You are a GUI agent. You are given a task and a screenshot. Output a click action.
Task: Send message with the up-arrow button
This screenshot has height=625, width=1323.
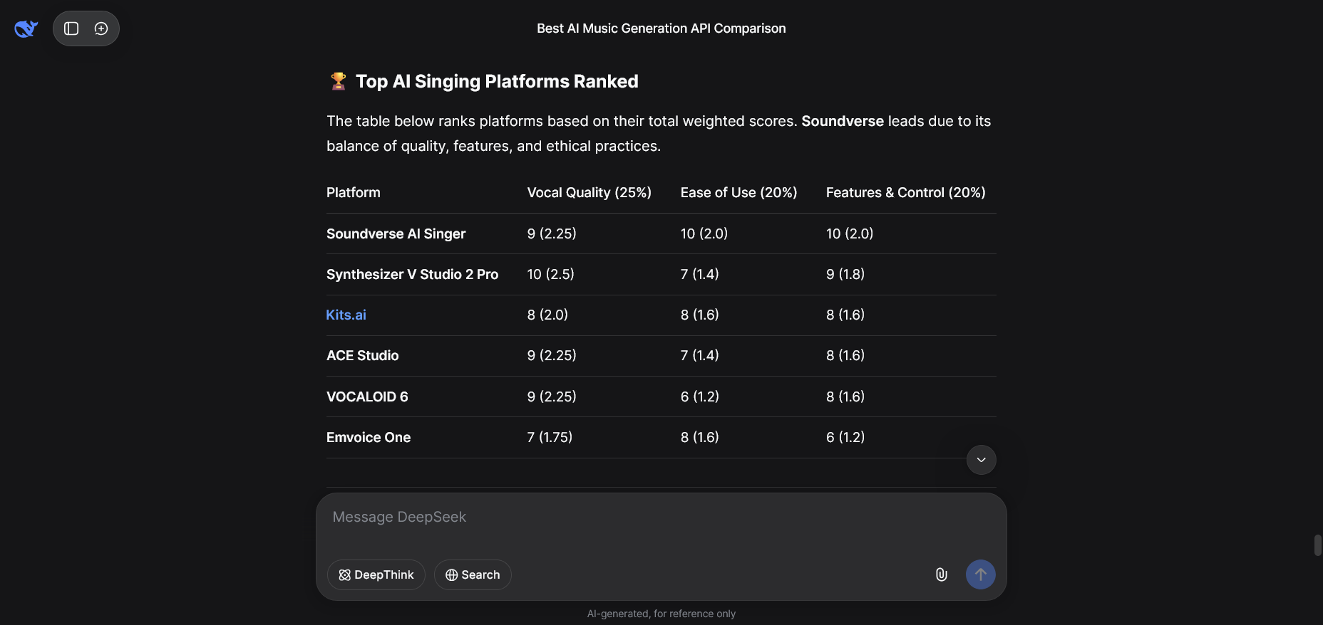(981, 574)
